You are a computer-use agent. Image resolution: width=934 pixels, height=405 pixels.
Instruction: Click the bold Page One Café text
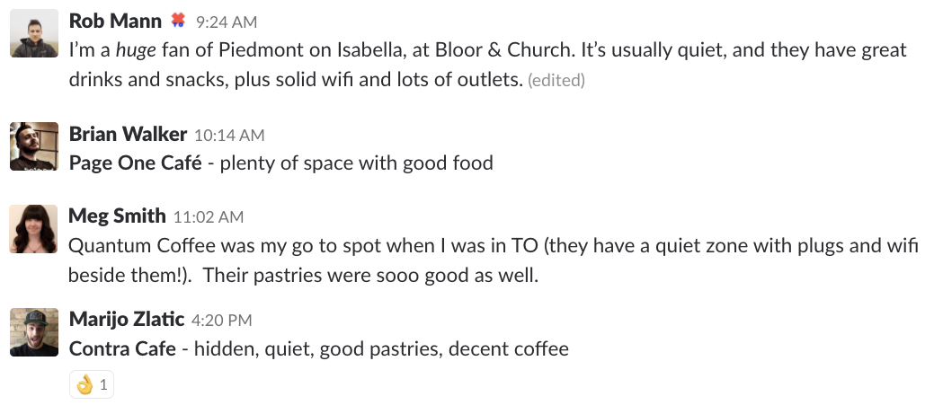tap(135, 163)
